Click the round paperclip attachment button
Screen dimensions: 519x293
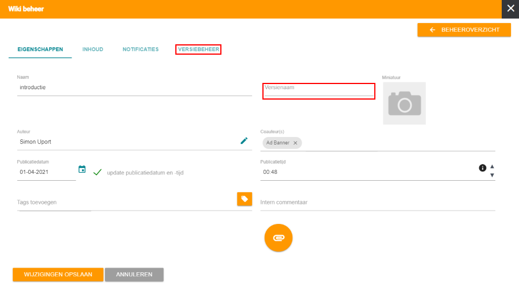[279, 238]
